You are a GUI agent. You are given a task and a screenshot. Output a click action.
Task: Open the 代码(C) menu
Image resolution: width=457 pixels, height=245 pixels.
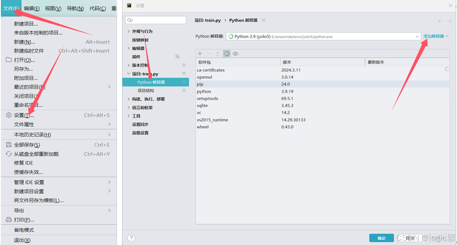[x=97, y=8]
